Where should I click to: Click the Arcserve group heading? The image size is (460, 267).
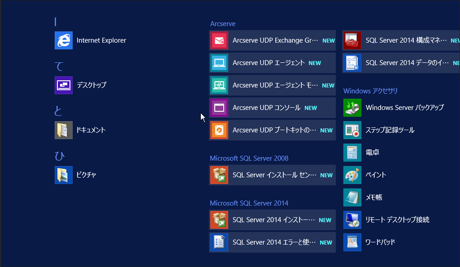coord(223,24)
